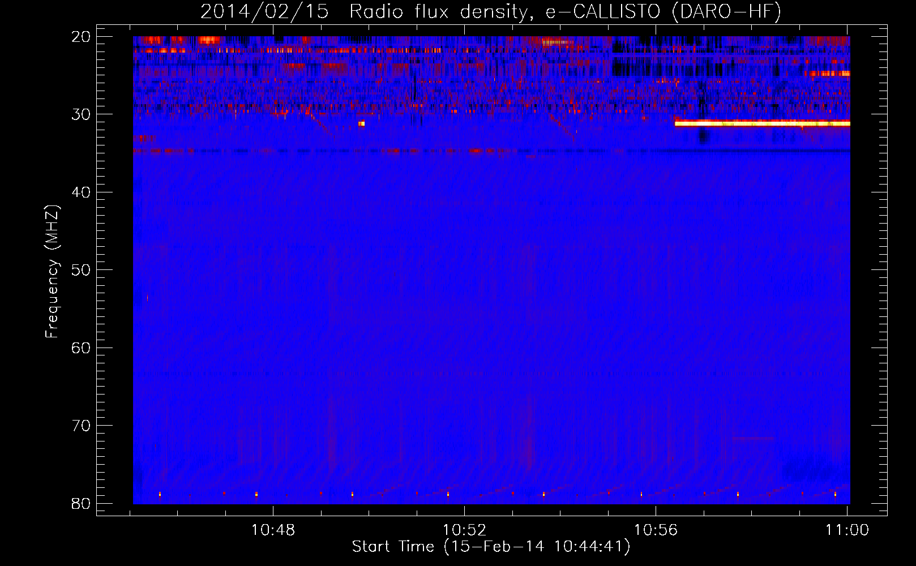Click the 'Start Time (15-Feb-14 10:44:41)' label
The height and width of the screenshot is (566, 916).
491,547
